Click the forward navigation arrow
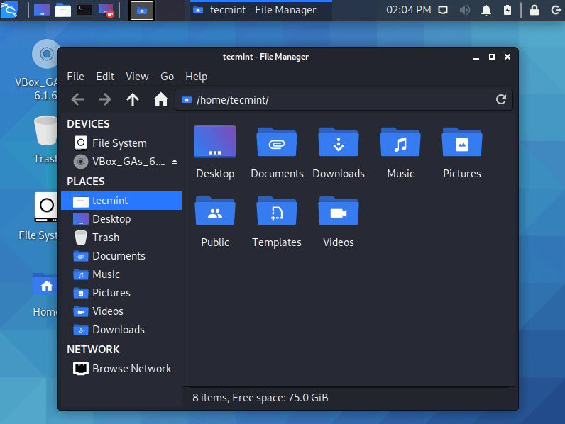The height and width of the screenshot is (424, 565). 104,99
